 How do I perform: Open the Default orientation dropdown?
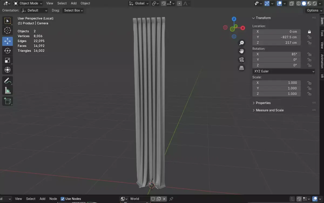(35, 11)
